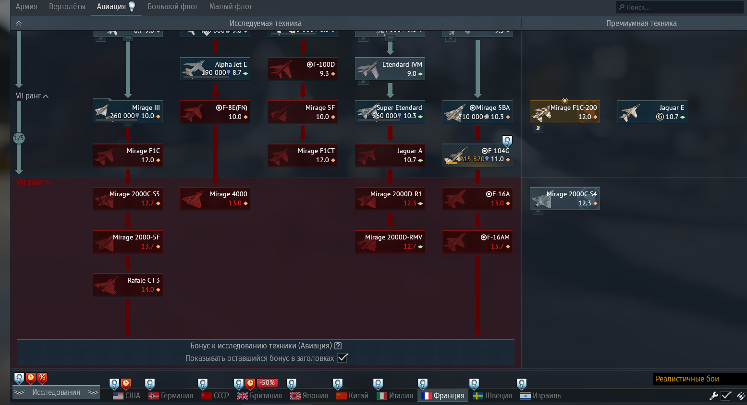Select the Mirage 4000 aircraft card

point(215,198)
